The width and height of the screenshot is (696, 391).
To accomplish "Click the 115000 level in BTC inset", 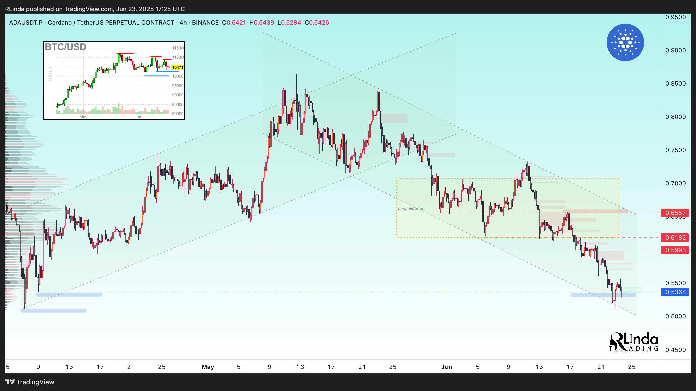I will coord(178,48).
